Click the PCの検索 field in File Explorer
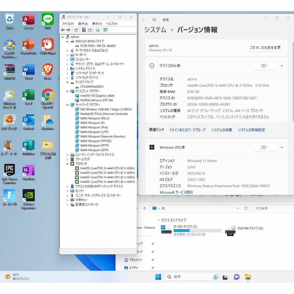Image resolution: width=294 pixels, height=294 pixels. (274, 209)
